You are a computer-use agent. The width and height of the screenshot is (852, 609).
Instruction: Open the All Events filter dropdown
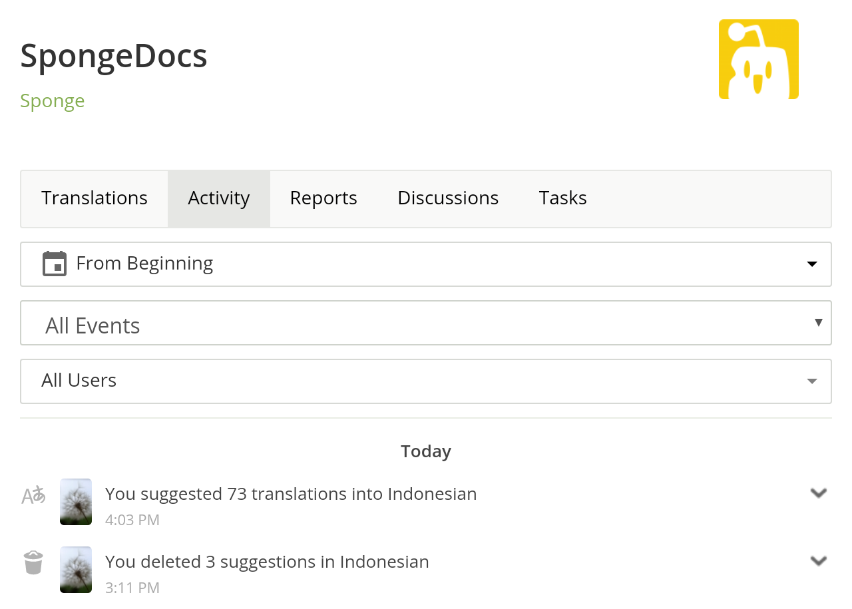426,323
